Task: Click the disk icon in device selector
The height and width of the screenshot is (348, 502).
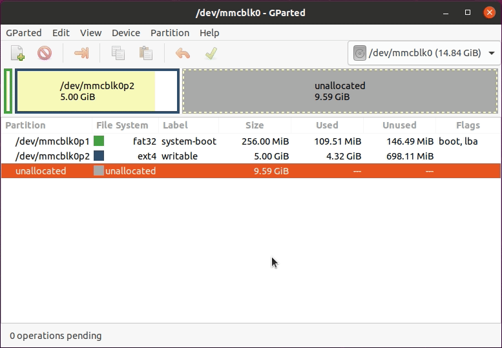Action: [359, 53]
